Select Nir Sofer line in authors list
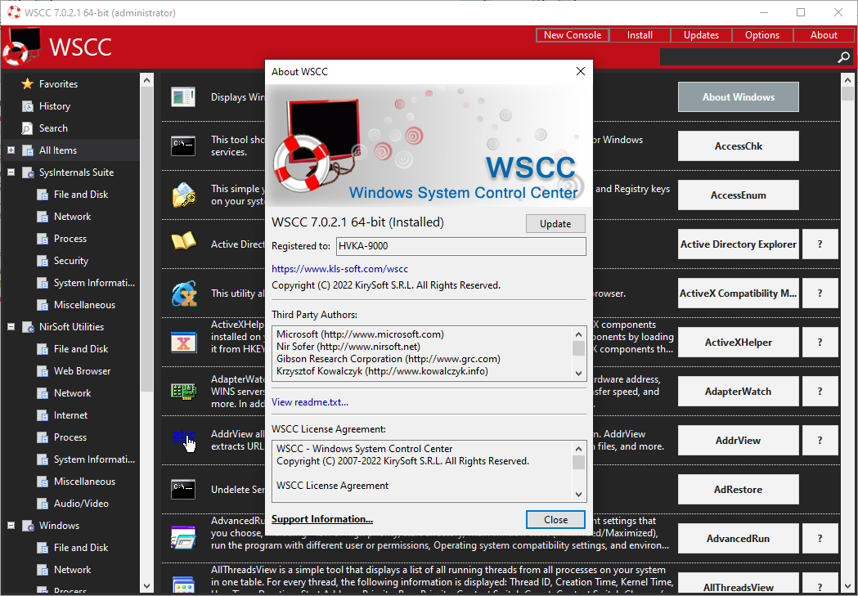 pos(348,347)
